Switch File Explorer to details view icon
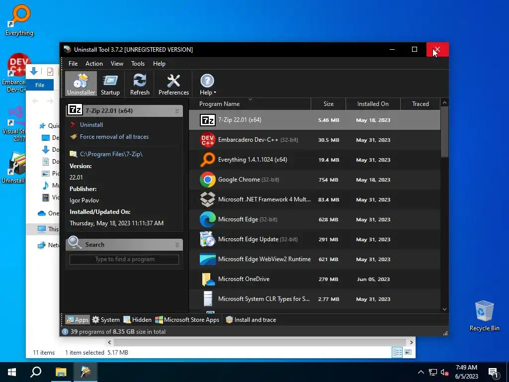The height and width of the screenshot is (382, 509). pyautogui.click(x=397, y=352)
